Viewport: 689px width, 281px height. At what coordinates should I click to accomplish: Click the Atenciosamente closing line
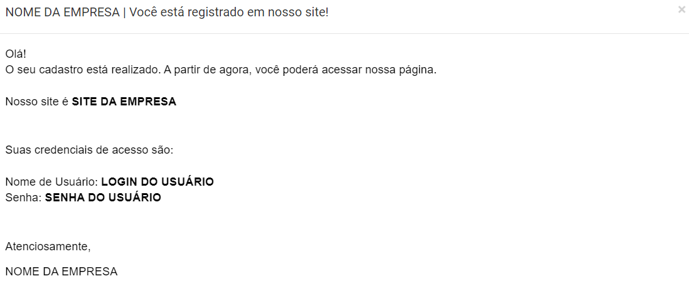[x=48, y=247]
